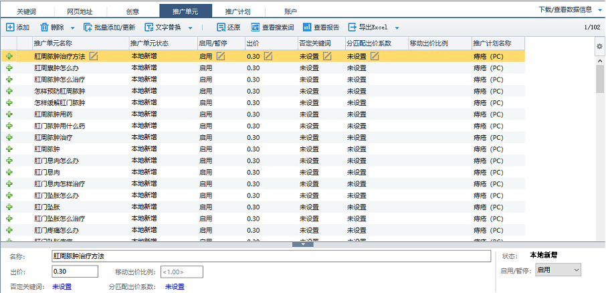Switch to the 账户 tab

[x=291, y=11]
